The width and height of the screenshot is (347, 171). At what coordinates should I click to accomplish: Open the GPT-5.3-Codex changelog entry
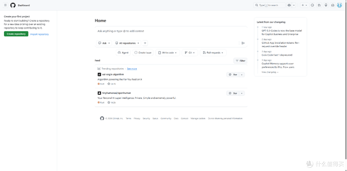click(x=281, y=32)
